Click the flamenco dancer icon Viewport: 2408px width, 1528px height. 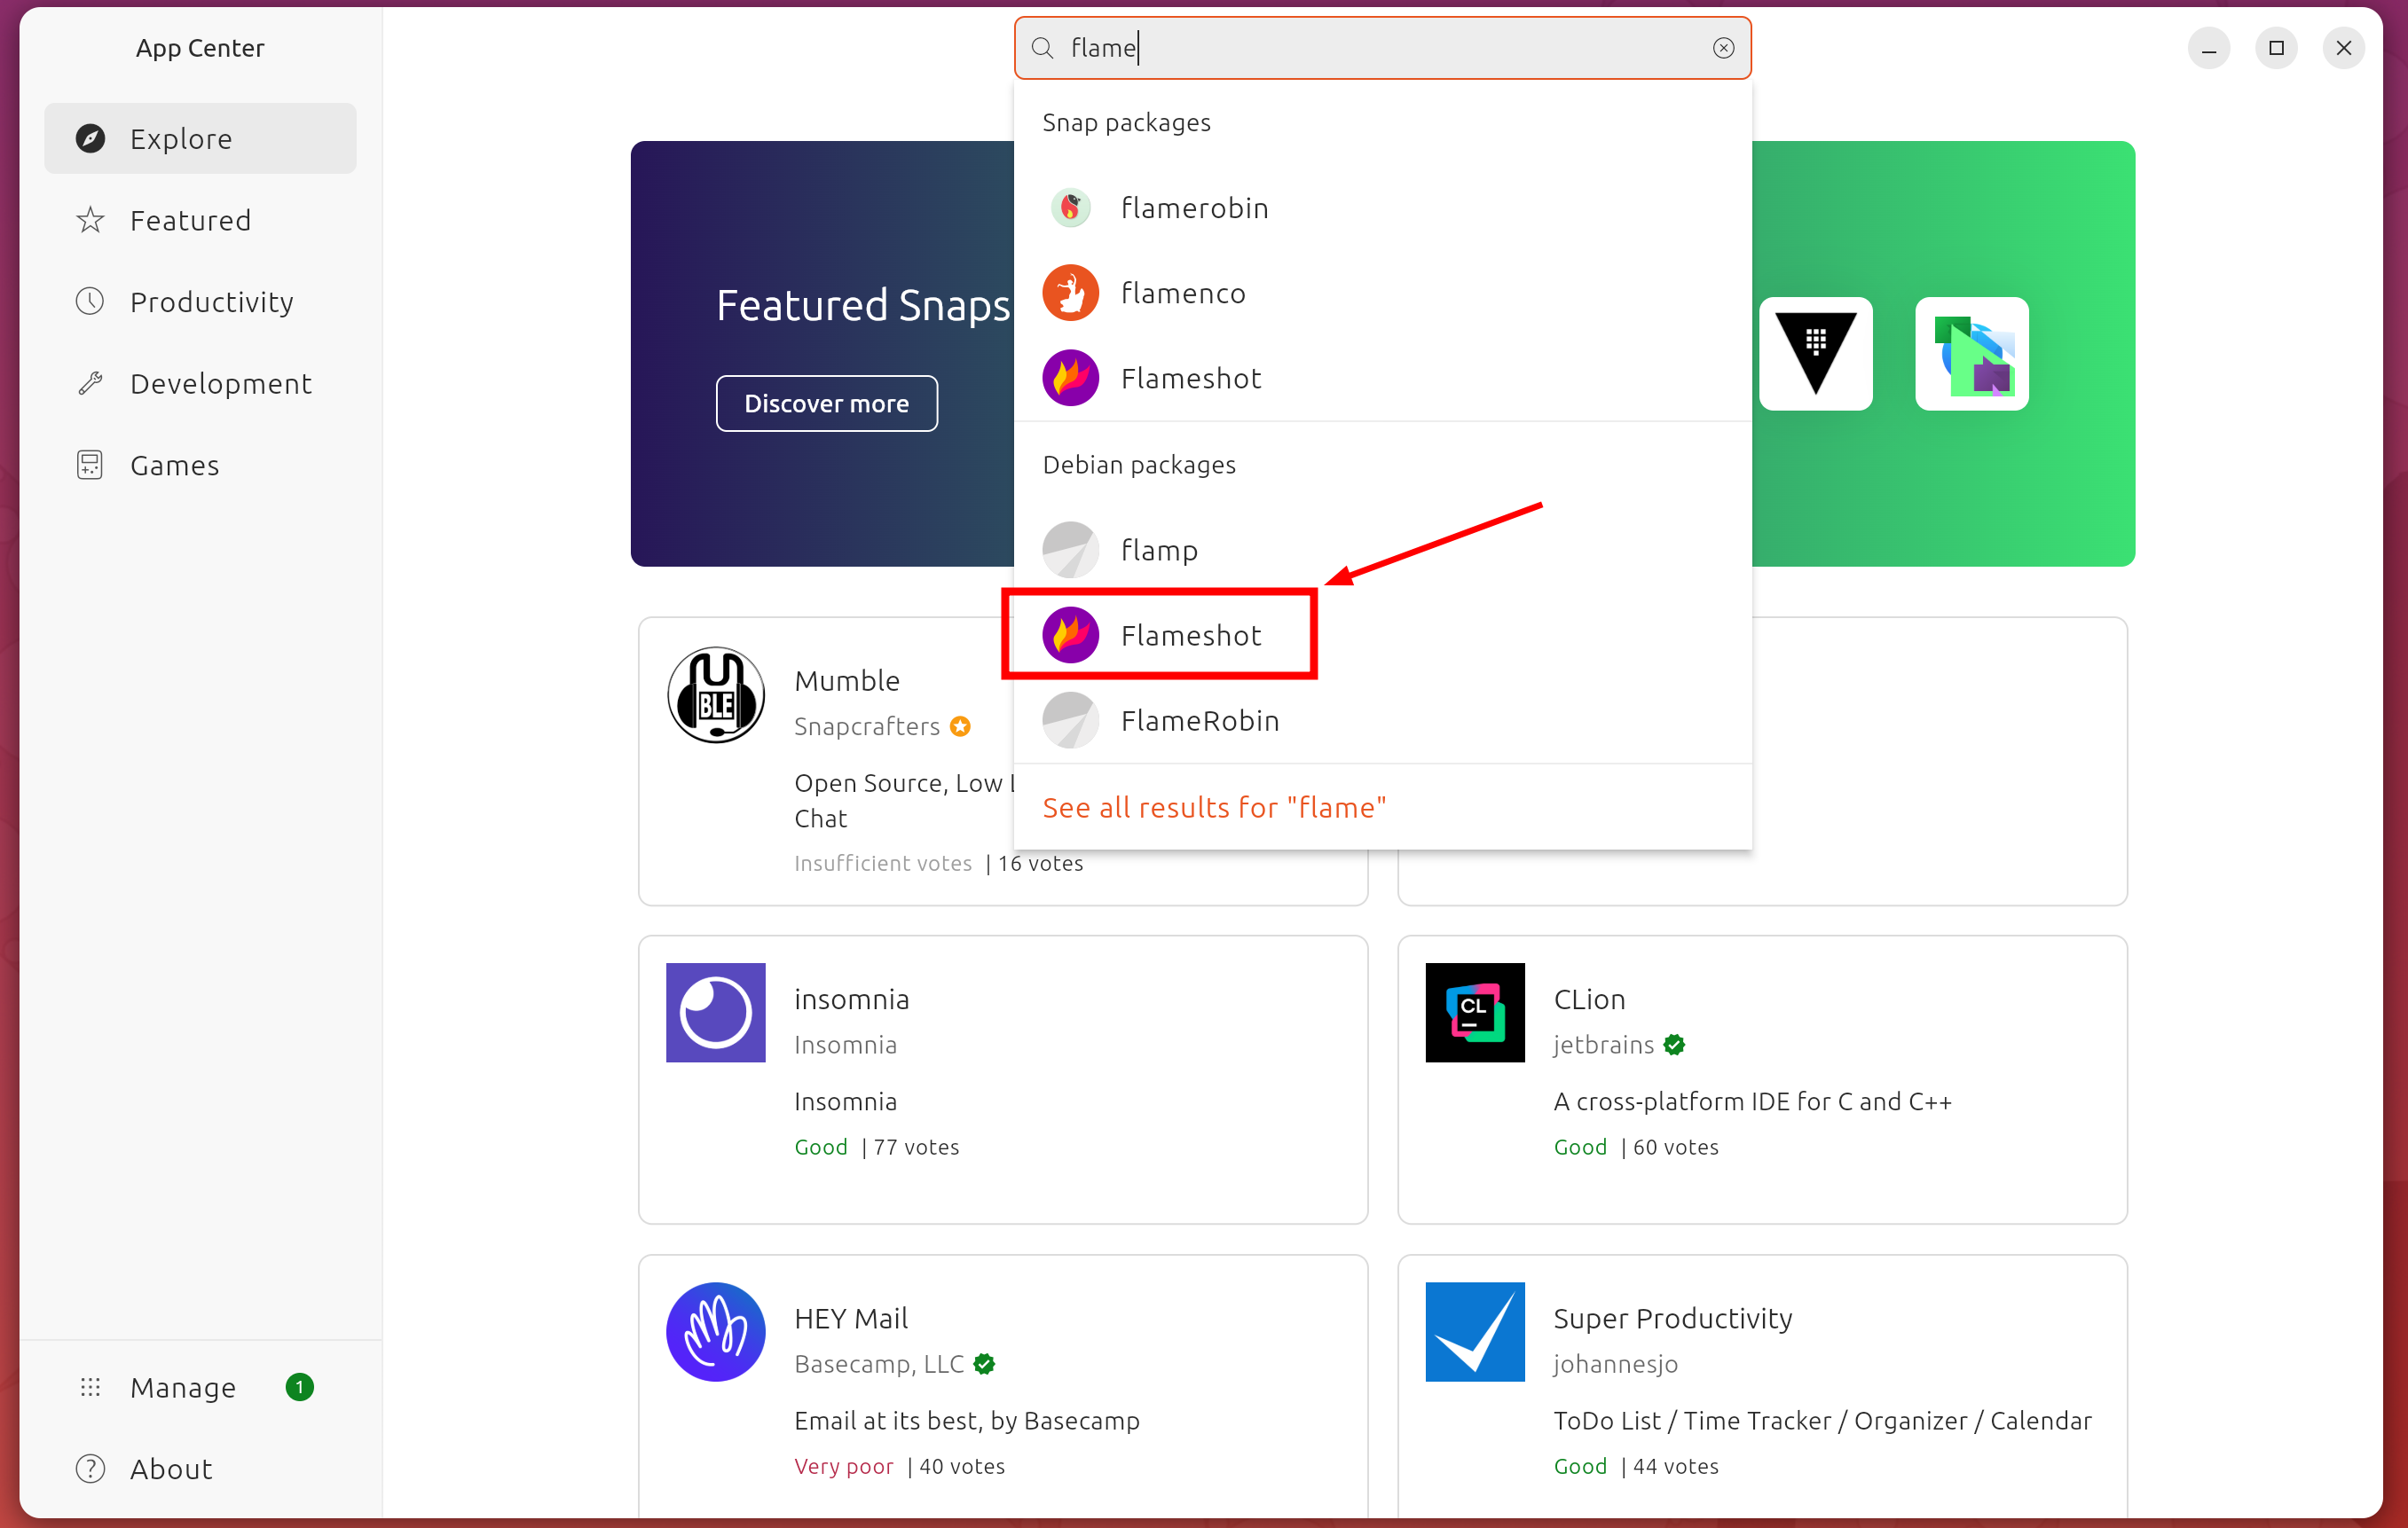pyautogui.click(x=1070, y=293)
